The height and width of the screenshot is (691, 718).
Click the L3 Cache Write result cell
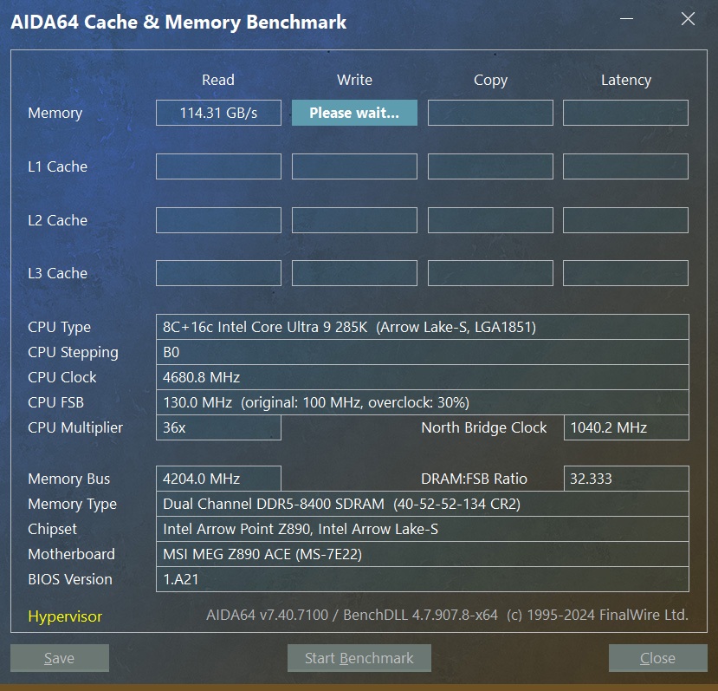coord(354,273)
